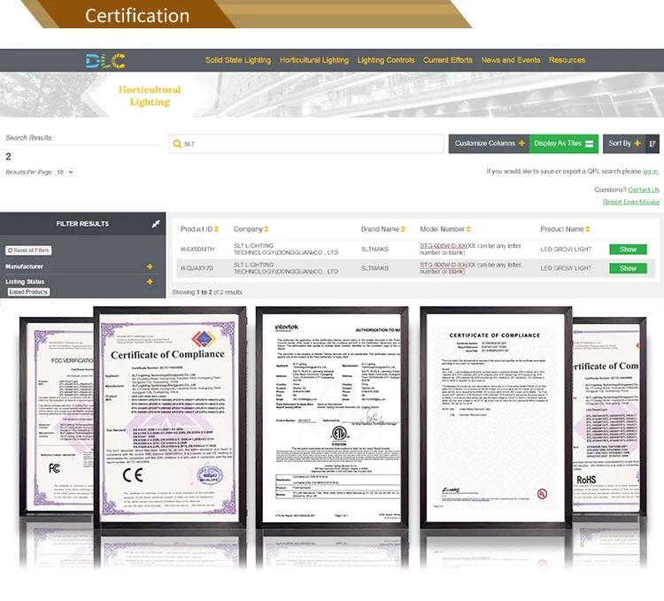
Task: Sort by Product ID column arrows
Action: tap(217, 229)
